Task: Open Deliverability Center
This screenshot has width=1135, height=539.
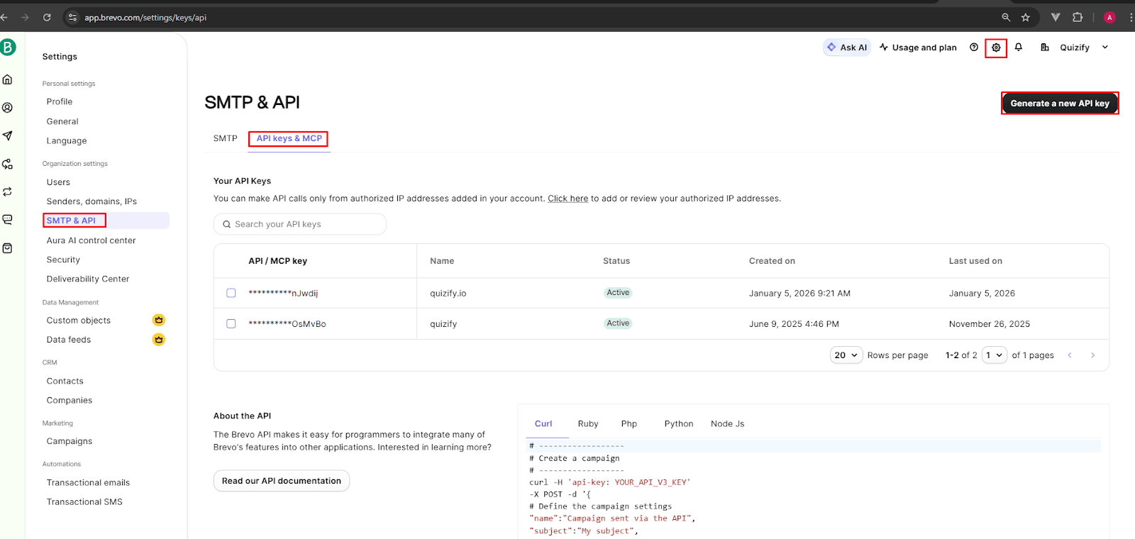Action: (88, 279)
